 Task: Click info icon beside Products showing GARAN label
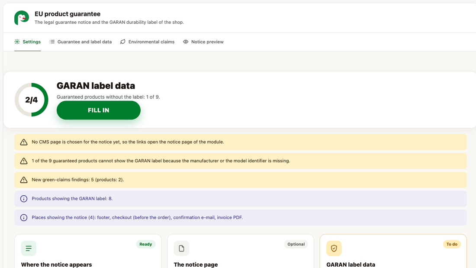[24, 199]
